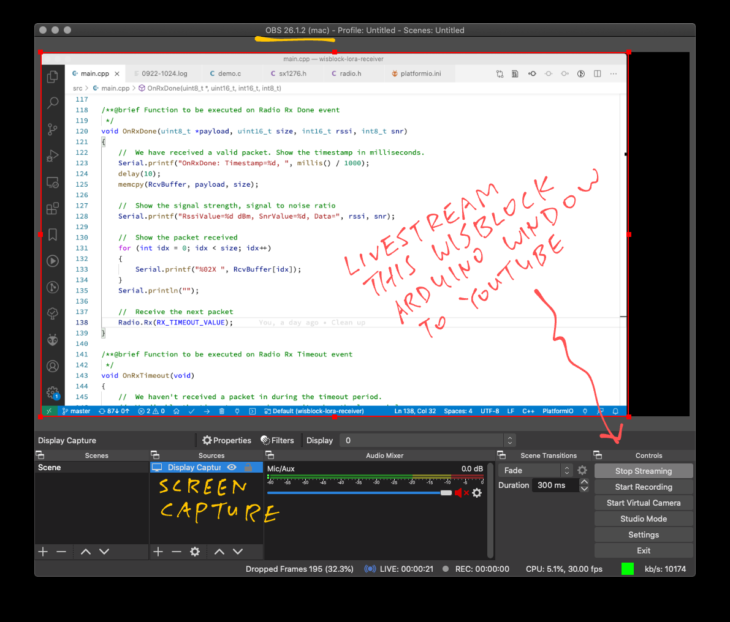The height and width of the screenshot is (622, 730).
Task: Add a new source with plus icon
Action: click(x=158, y=552)
